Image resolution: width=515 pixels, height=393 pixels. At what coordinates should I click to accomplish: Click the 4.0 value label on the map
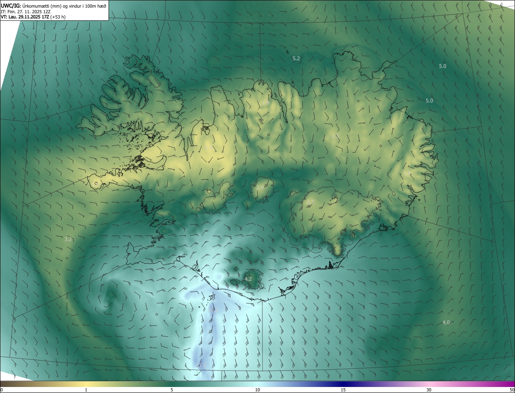446,322
